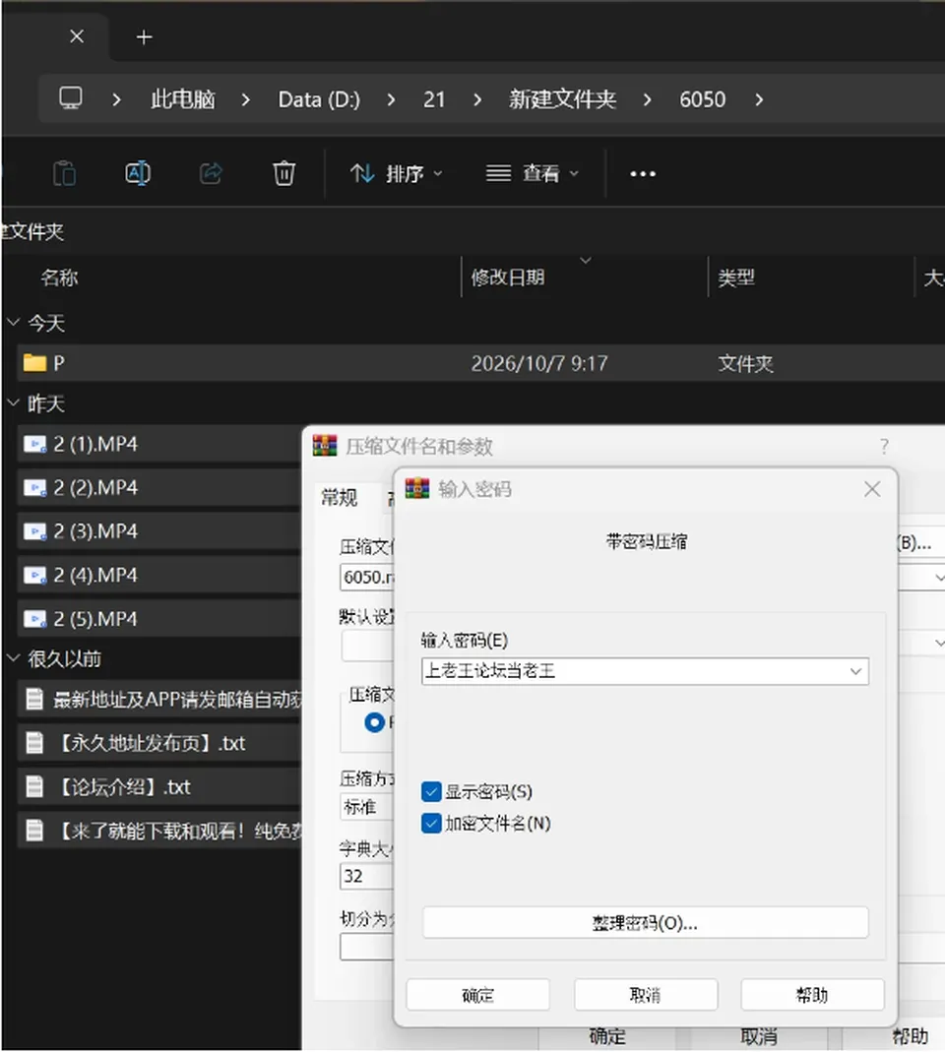The height and width of the screenshot is (1052, 945).
Task: Expand the password history dropdown arrow
Action: click(x=855, y=671)
